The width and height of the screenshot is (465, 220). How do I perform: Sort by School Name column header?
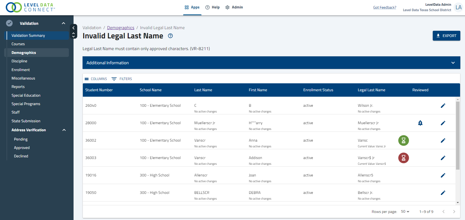[x=151, y=90]
